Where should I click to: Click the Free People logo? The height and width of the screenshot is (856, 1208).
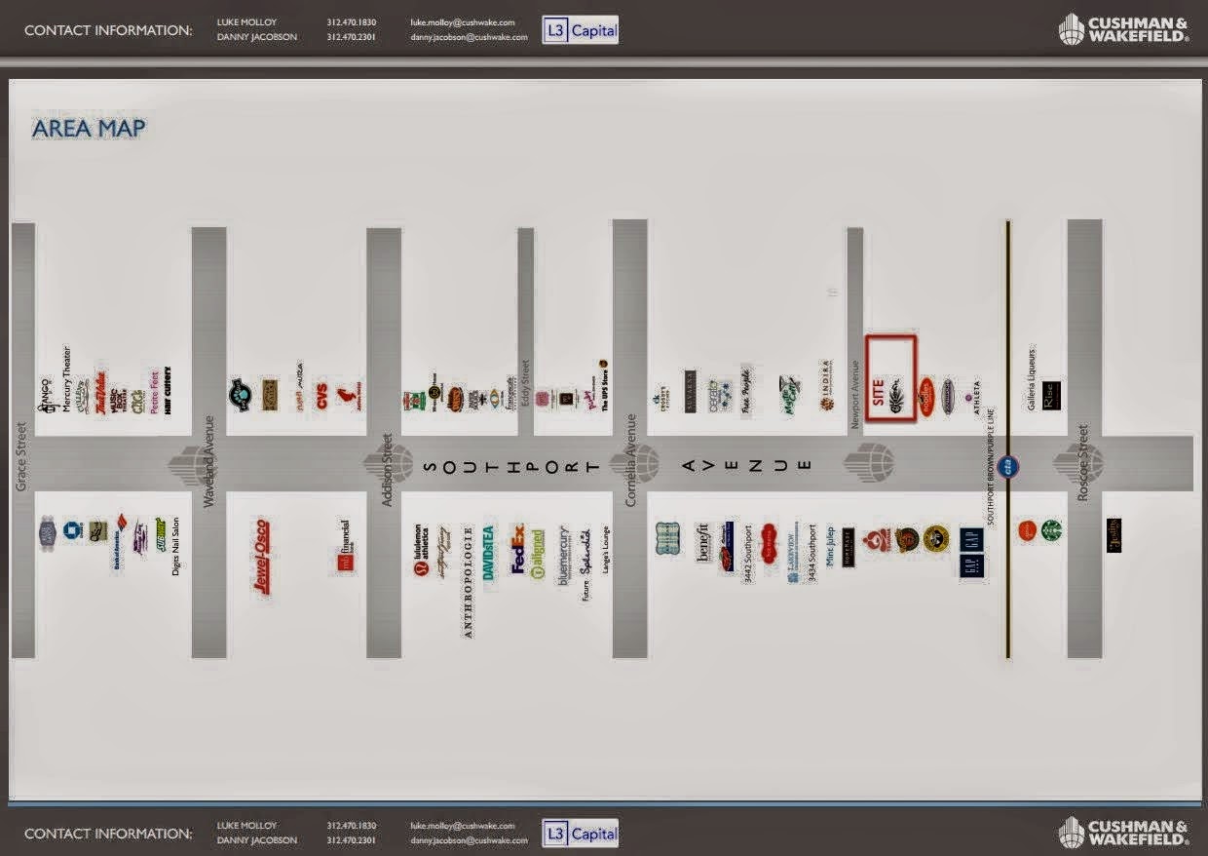pyautogui.click(x=747, y=391)
